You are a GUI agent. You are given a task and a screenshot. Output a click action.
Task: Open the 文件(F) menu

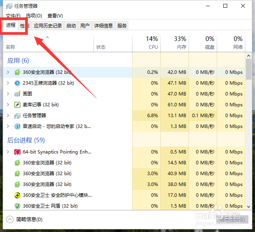point(13,16)
